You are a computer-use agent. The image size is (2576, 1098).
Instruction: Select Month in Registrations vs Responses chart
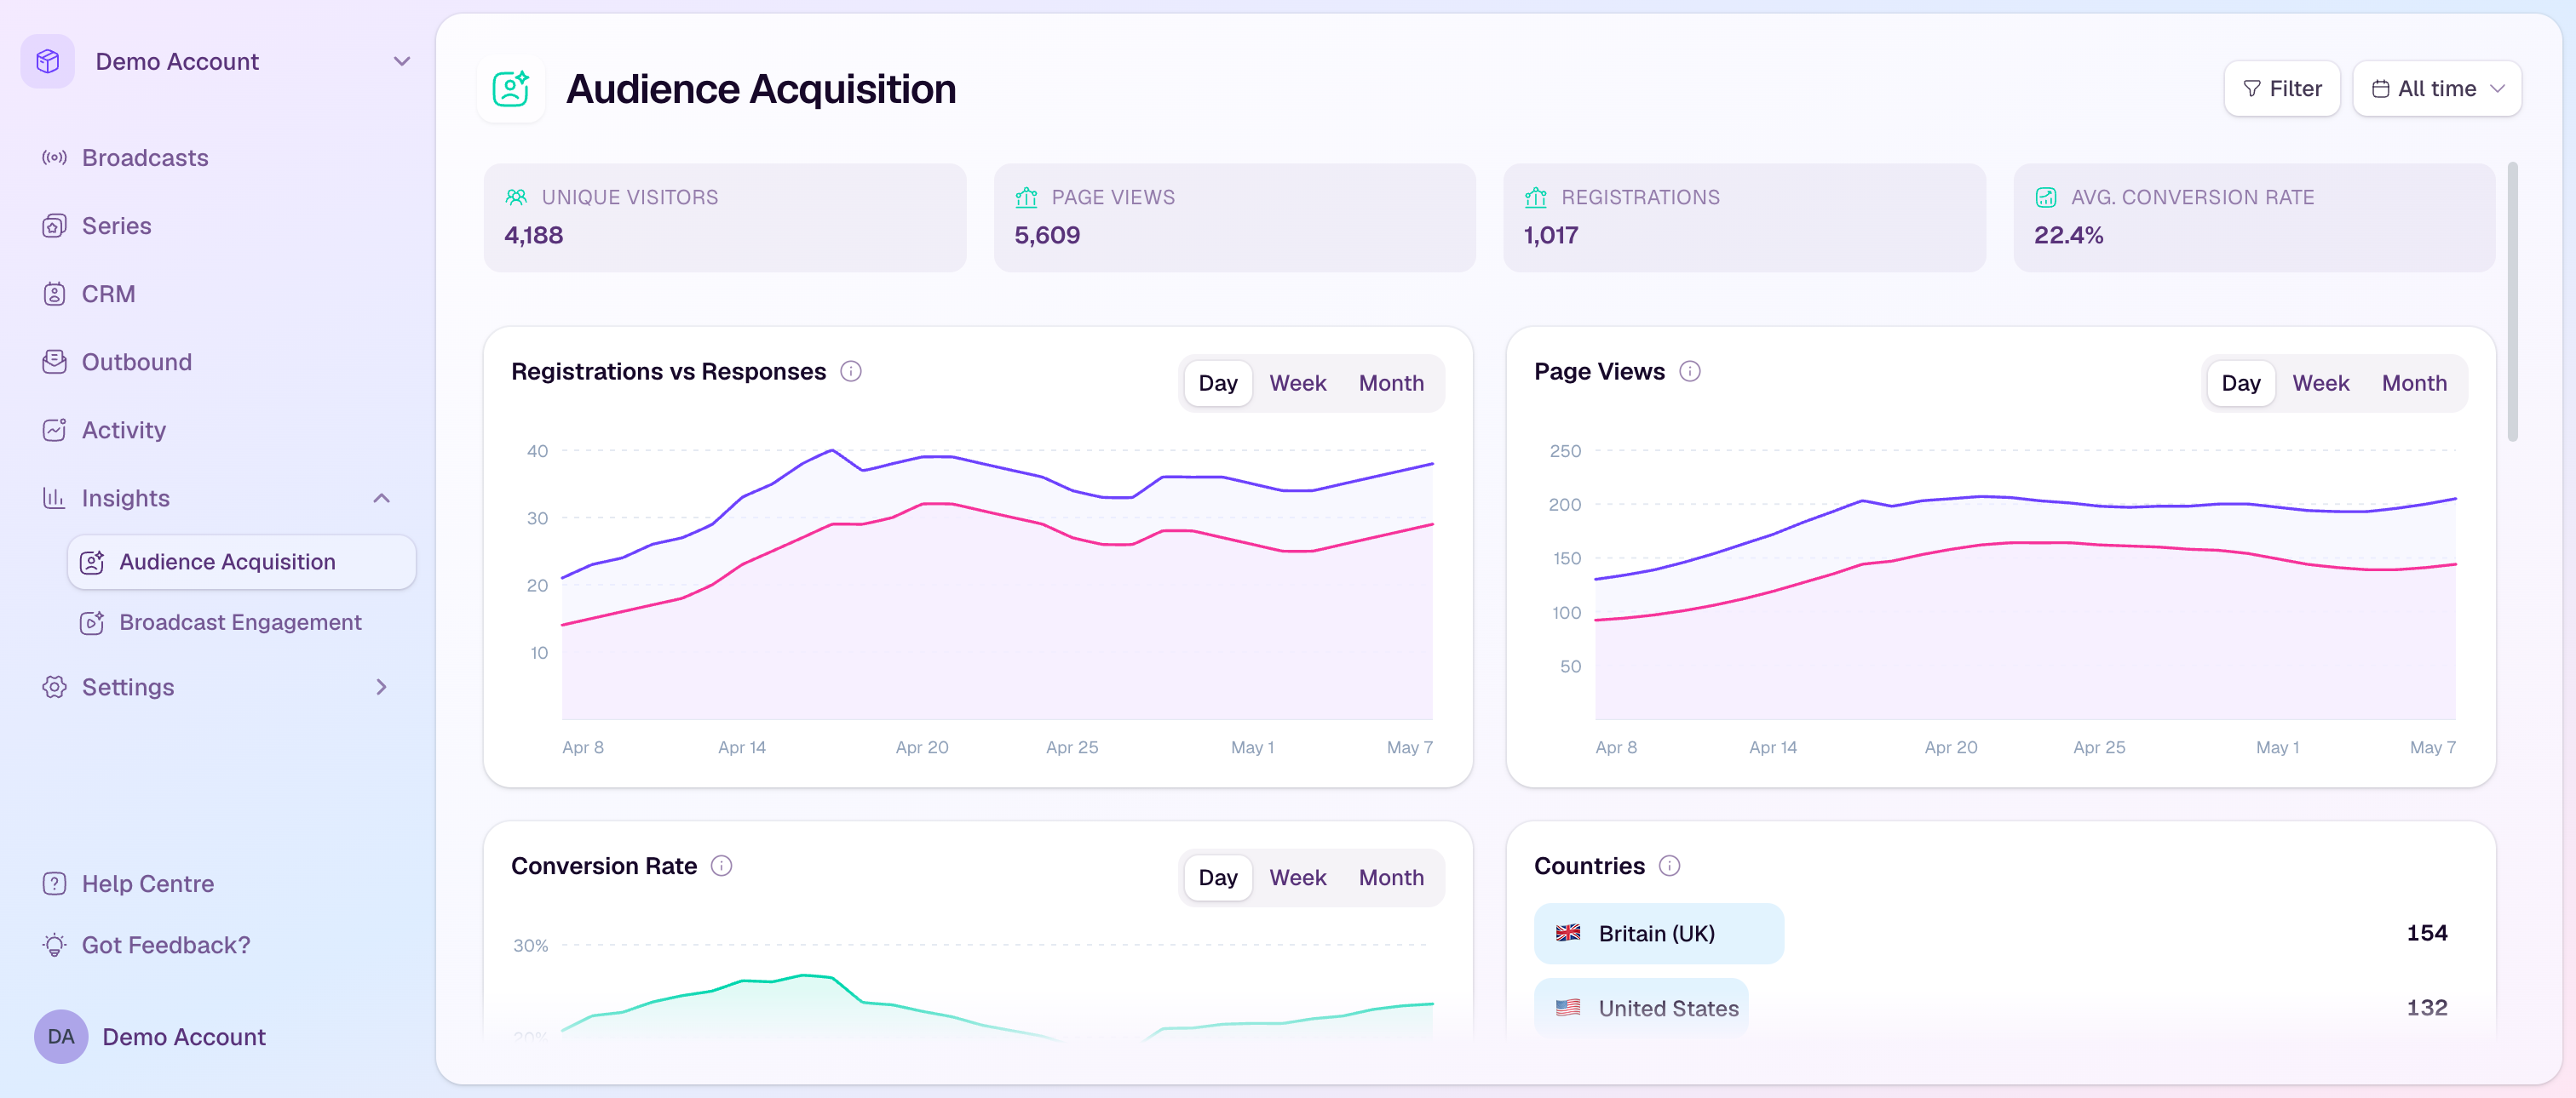(x=1391, y=384)
